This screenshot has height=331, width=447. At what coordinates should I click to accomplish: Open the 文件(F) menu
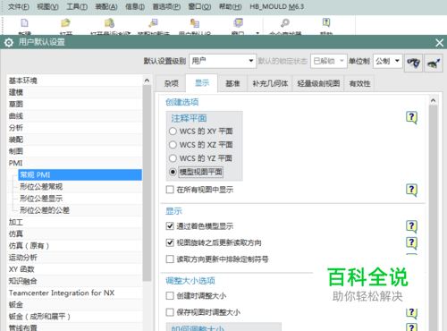19,6
